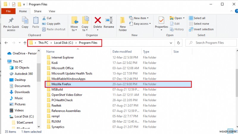Sort by the Name column header
Viewport: 238px width, 134px height.
(x=78, y=52)
